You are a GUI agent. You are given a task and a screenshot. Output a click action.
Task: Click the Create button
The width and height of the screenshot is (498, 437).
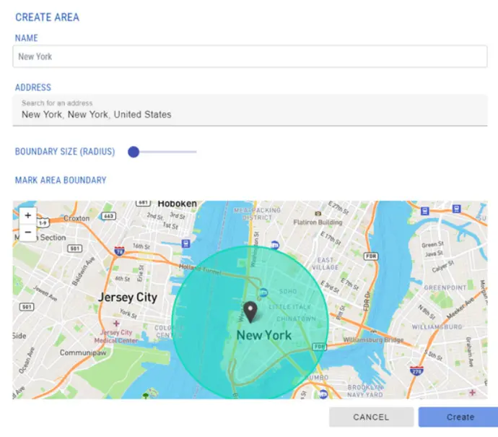[460, 417]
